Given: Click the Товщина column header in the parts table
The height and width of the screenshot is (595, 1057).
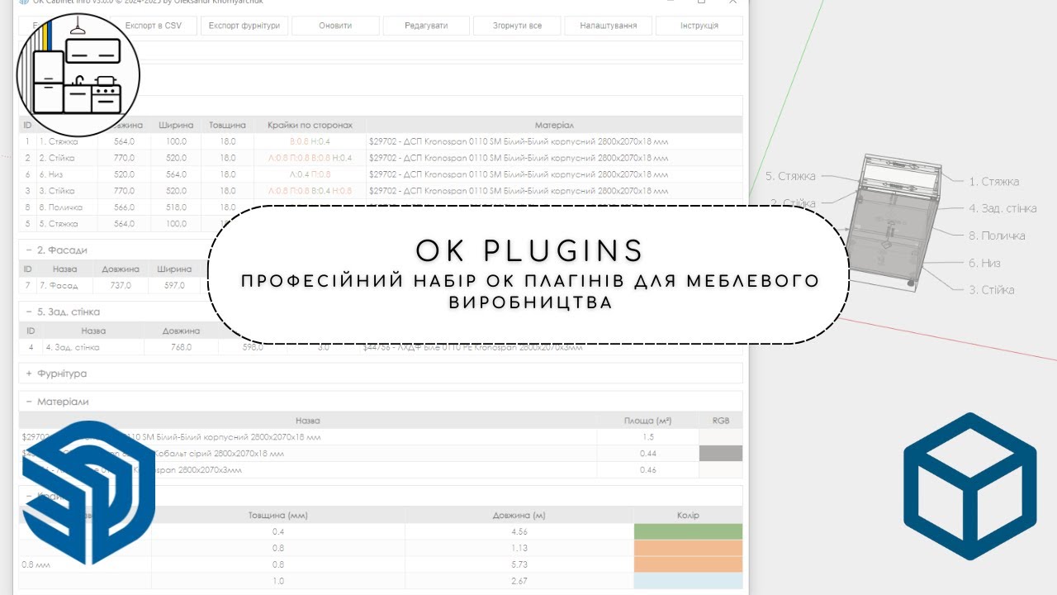Looking at the screenshot, I should (x=227, y=125).
